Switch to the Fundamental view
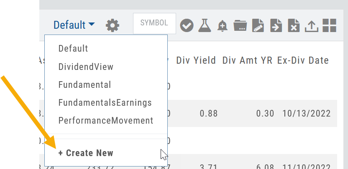This screenshot has width=348, height=169. point(84,85)
